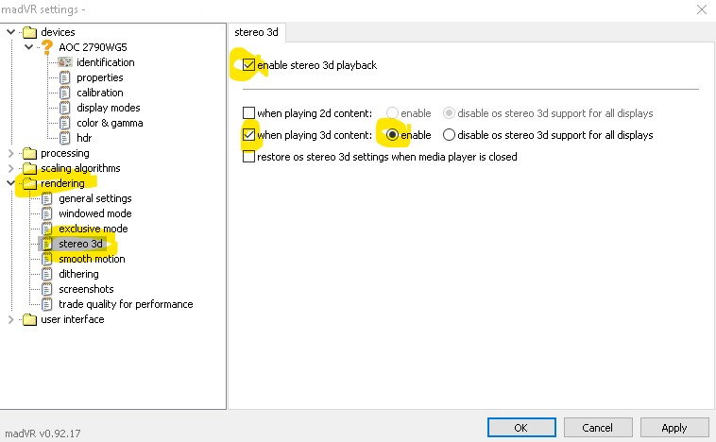Click the properties page icon
This screenshot has width=716, height=442.
click(65, 77)
